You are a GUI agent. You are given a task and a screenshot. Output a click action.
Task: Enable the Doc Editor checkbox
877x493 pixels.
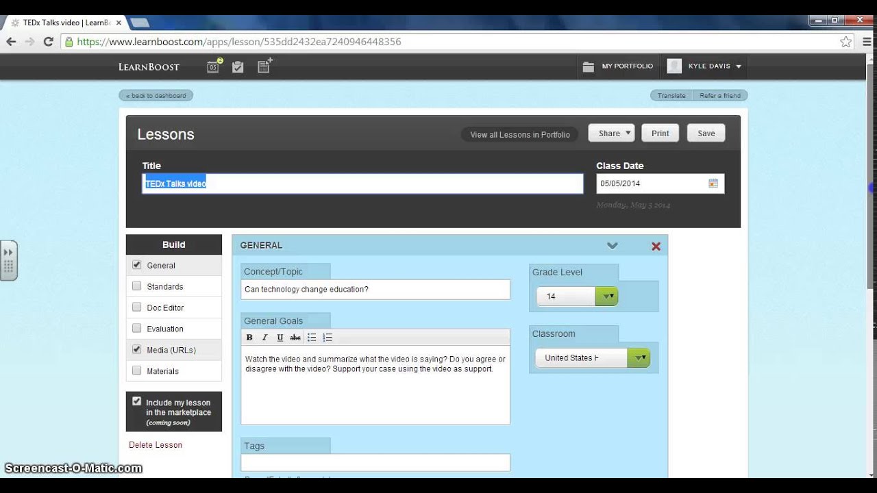point(136,307)
